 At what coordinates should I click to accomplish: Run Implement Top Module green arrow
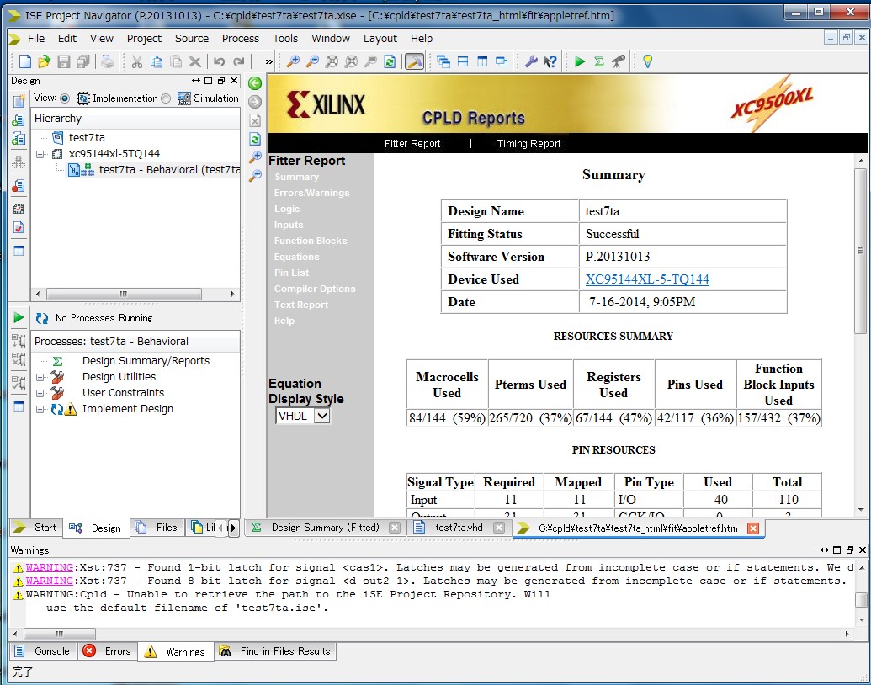pyautogui.click(x=580, y=61)
